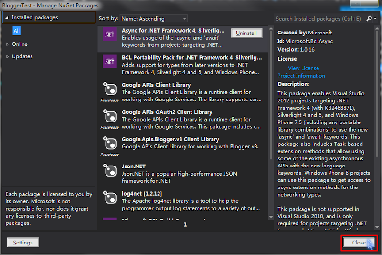
Task: Open the Sort by Name: Ascending dropdown
Action: click(153, 19)
